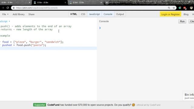Bookmark this page with the star icon
194x109 pixels.
(174, 8)
